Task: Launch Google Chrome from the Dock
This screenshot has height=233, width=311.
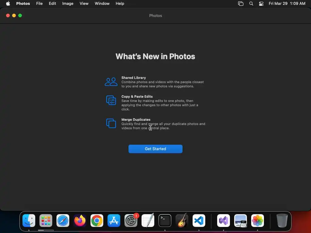Action: tap(97, 221)
